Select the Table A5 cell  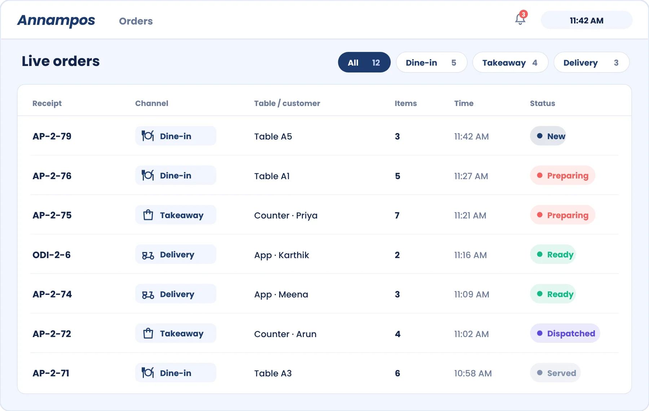tap(273, 136)
